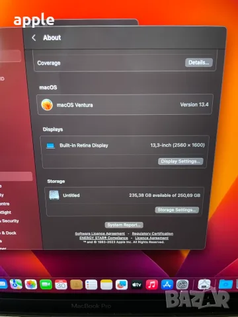Select the '& Security' sidebar item

coord(9,221)
